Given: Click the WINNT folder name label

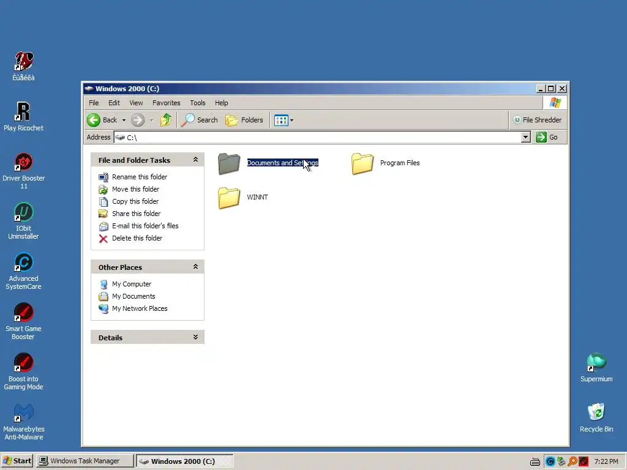Looking at the screenshot, I should 258,197.
